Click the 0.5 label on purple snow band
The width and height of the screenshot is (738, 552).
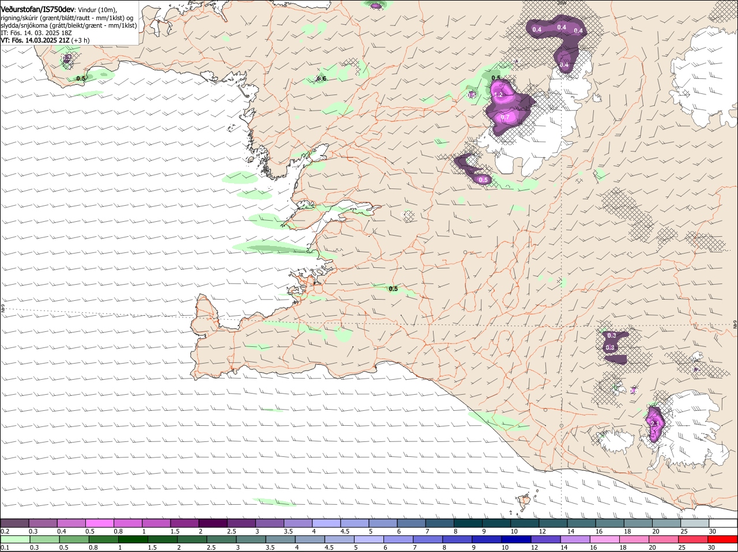483,180
